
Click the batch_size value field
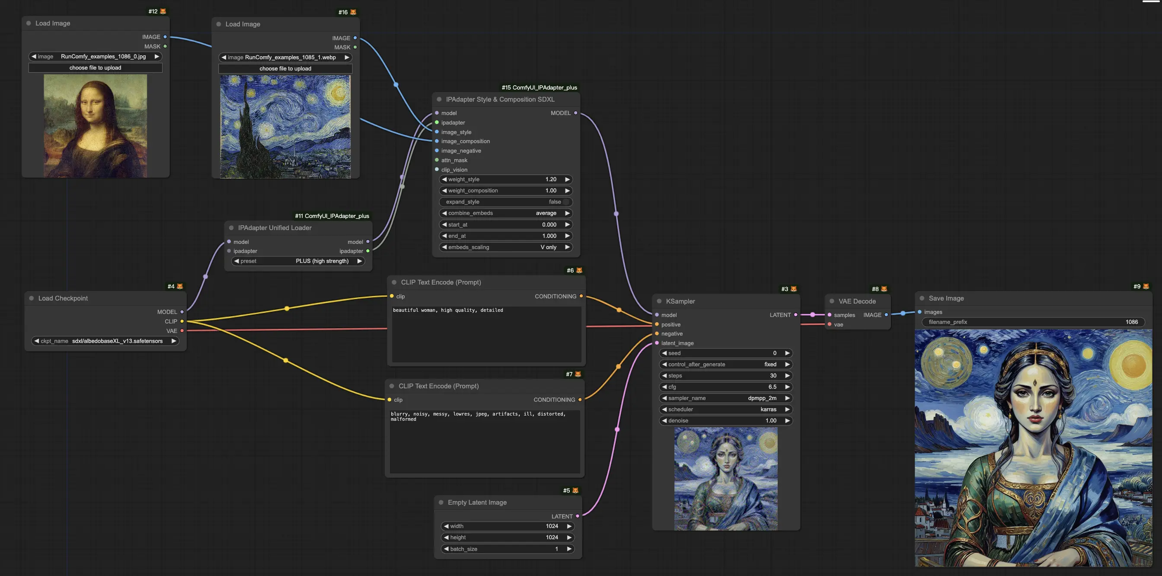pyautogui.click(x=508, y=549)
